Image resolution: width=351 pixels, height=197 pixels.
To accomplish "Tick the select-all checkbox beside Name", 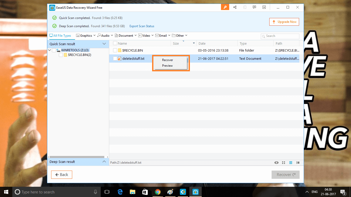I will tap(115, 43).
